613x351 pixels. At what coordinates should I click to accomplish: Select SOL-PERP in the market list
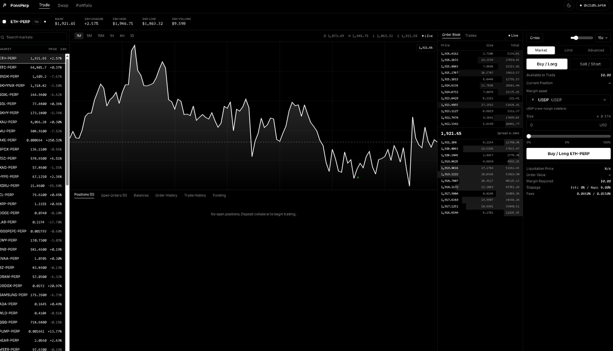point(33,104)
